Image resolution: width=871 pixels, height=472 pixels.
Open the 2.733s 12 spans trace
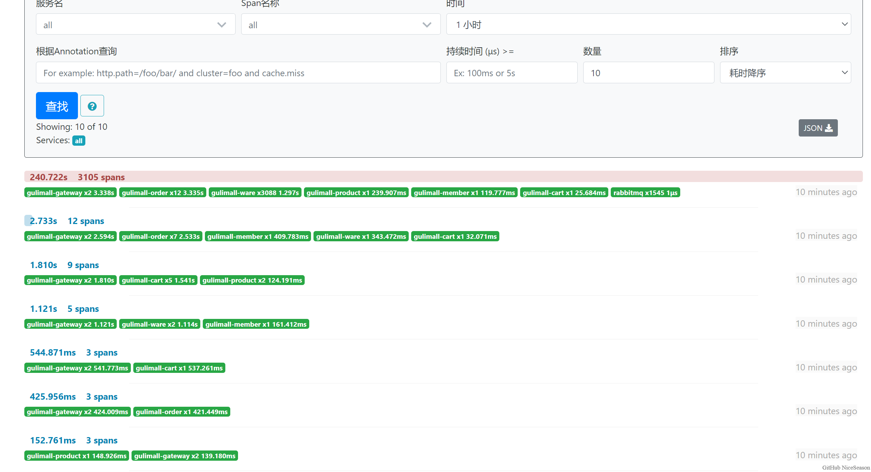pos(67,221)
